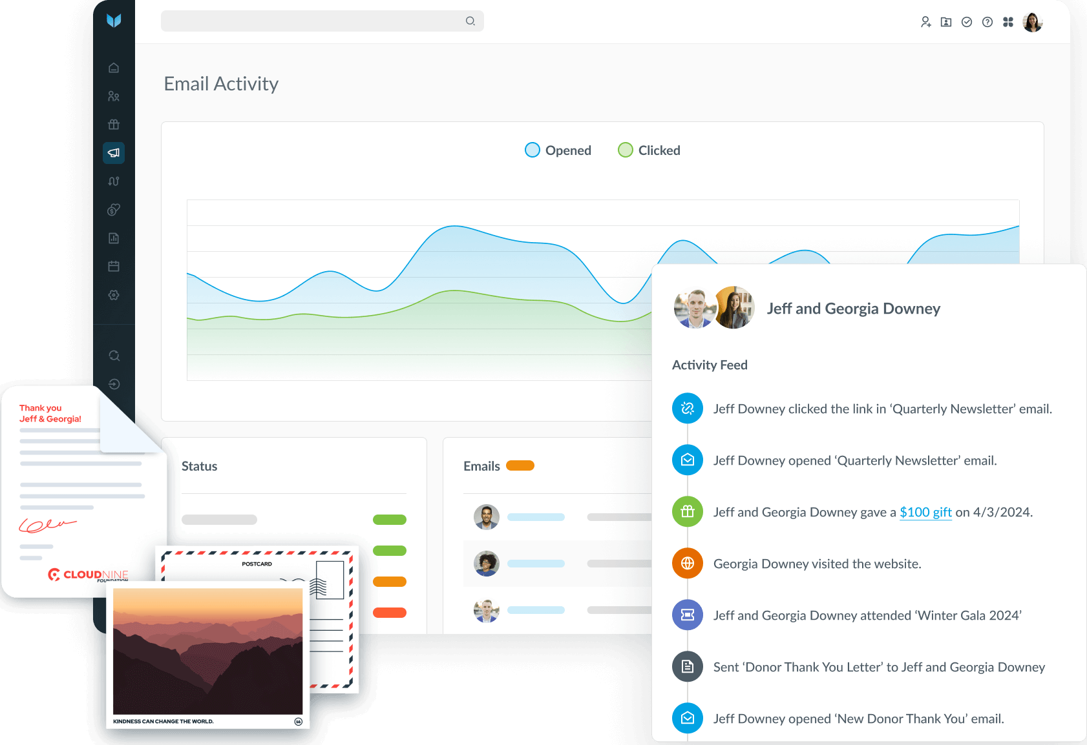The image size is (1087, 745).
Task: Open the postcard mountain image thumbnail
Action: (x=207, y=651)
